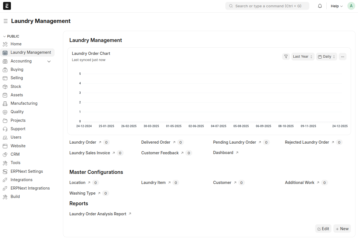This screenshot has height=238, width=358.
Task: Select the Manufacturing module icon
Action: (x=6, y=103)
